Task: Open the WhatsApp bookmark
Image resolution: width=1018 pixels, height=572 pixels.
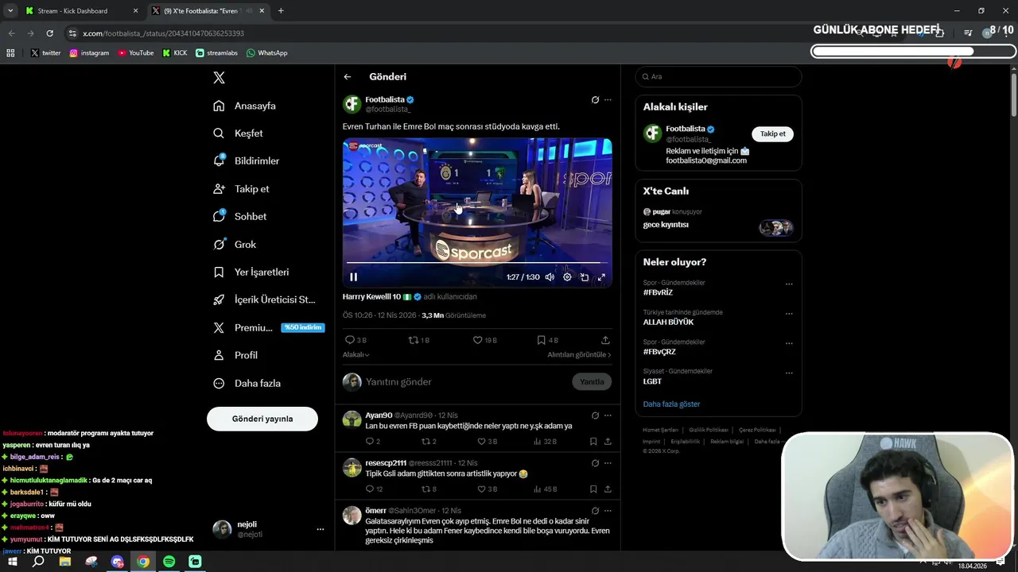Action: pos(267,53)
